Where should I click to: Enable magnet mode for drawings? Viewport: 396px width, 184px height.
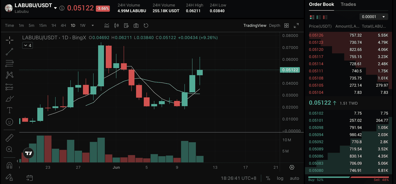tap(10, 165)
